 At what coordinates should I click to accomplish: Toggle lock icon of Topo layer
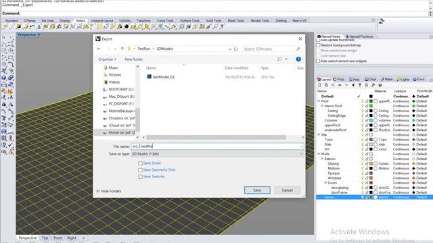pyautogui.click(x=367, y=140)
